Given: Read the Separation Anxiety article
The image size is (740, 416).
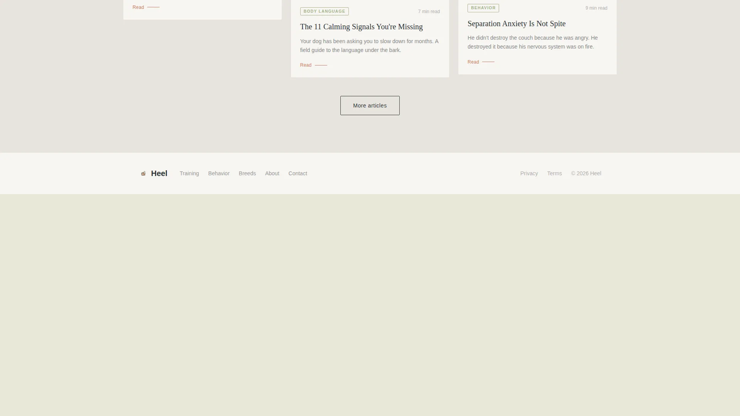Looking at the screenshot, I should (x=481, y=62).
